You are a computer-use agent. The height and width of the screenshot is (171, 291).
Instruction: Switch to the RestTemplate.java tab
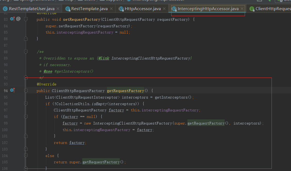pos(89,9)
